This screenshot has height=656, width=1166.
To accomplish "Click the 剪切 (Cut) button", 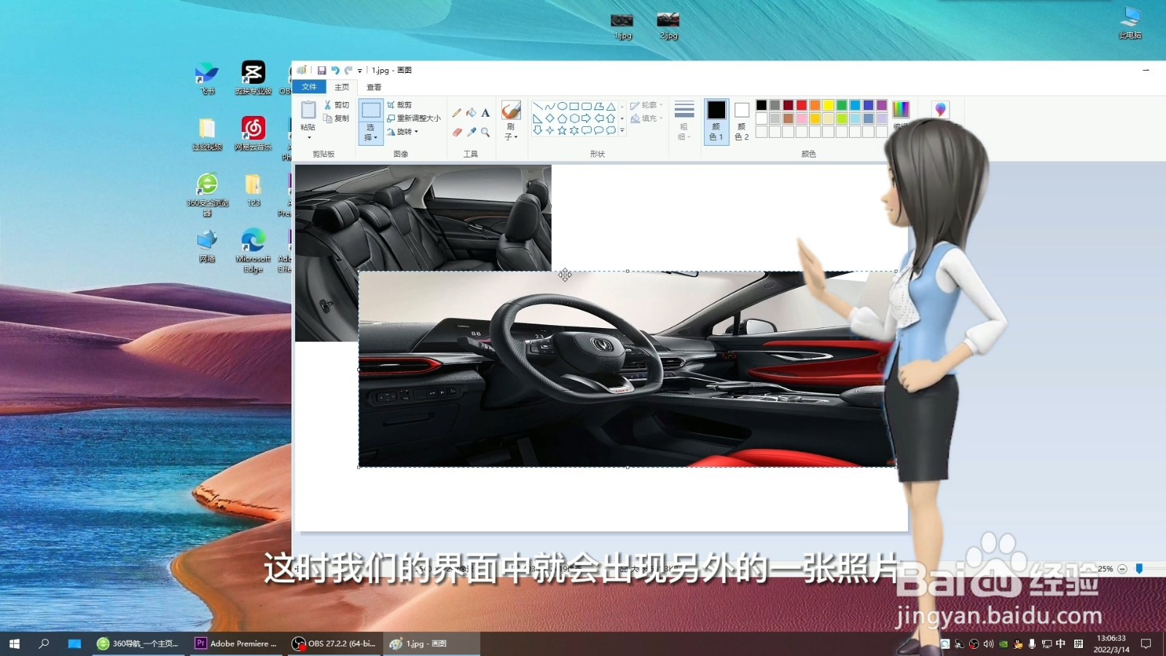I will click(x=337, y=105).
